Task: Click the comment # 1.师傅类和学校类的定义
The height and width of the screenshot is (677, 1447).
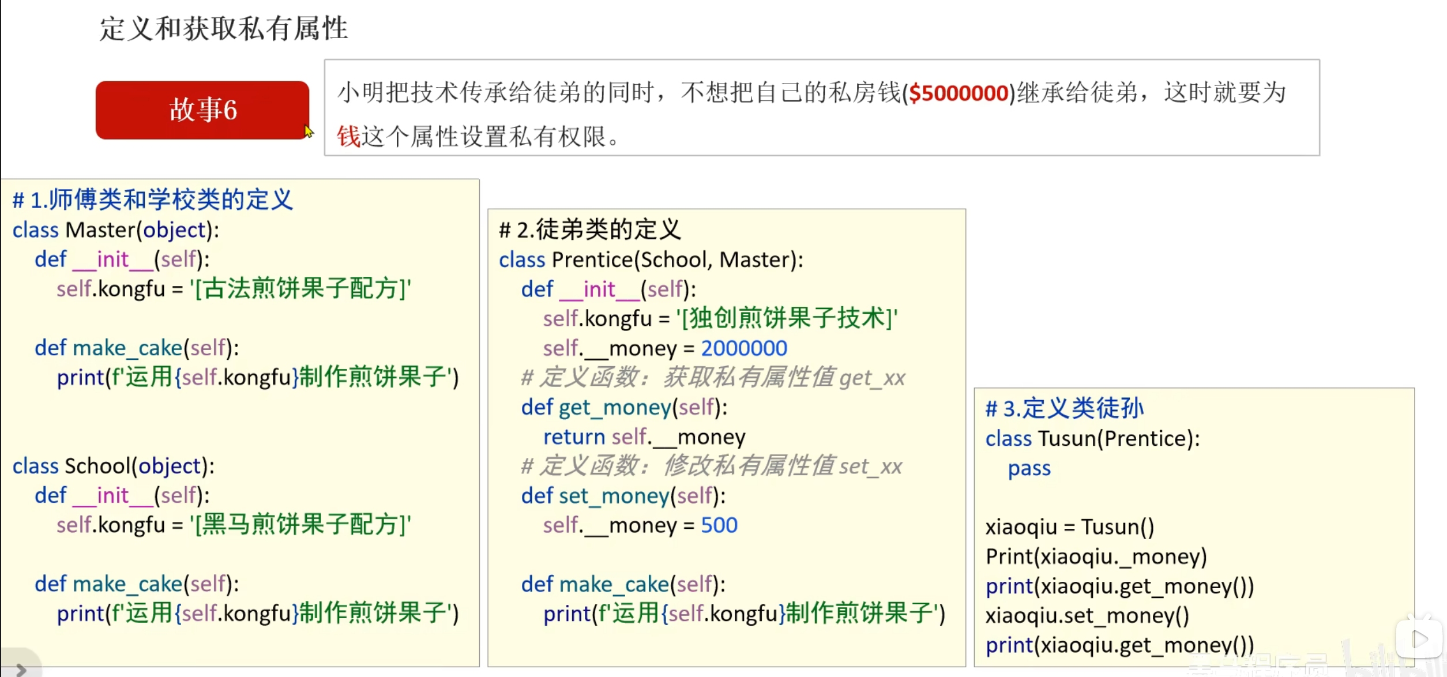Action: click(153, 200)
